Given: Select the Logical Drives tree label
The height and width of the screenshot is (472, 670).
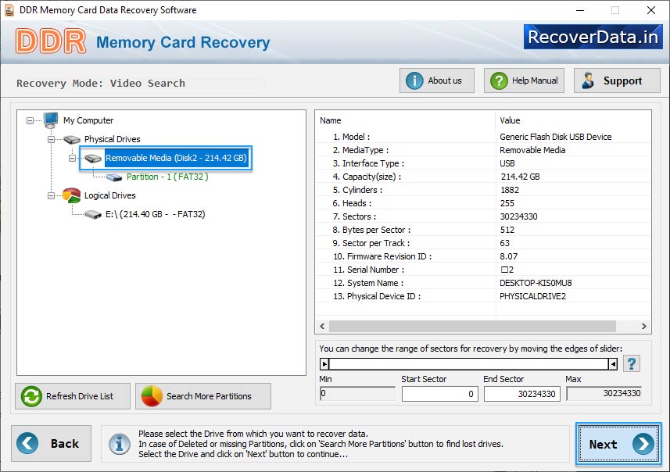Looking at the screenshot, I should (109, 195).
